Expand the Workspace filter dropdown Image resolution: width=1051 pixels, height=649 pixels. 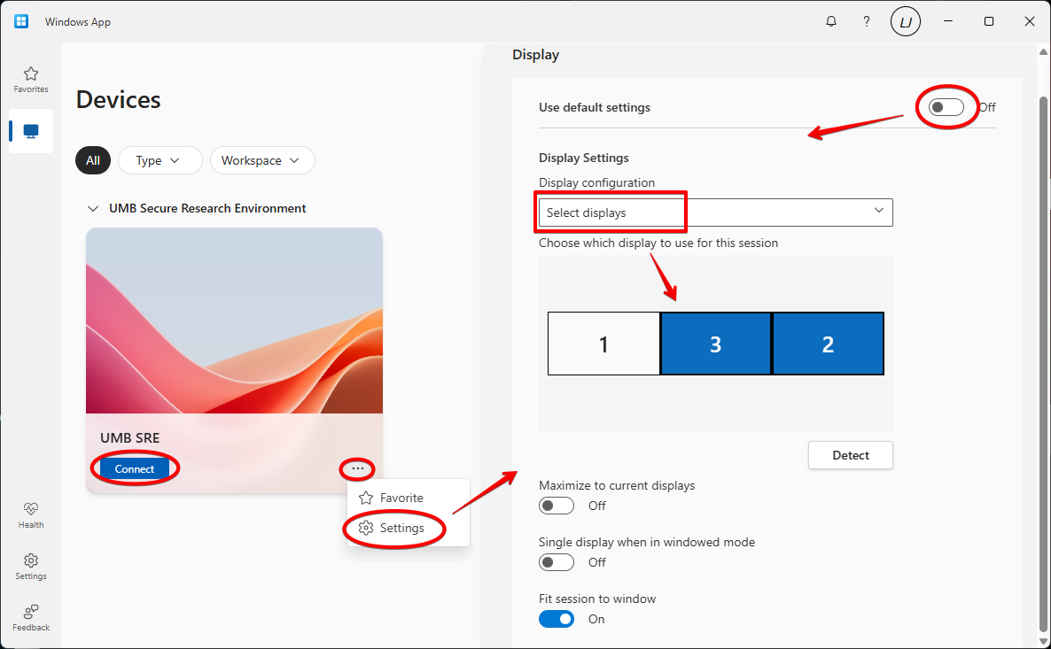[262, 160]
